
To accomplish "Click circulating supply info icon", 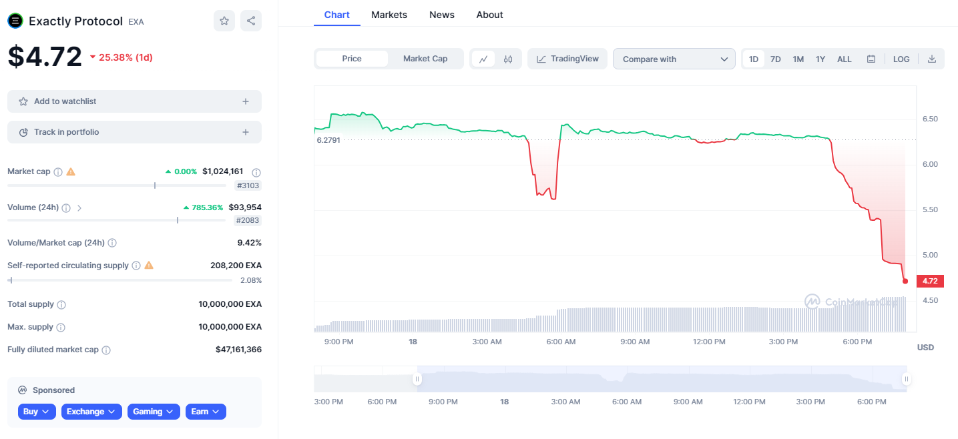I will (x=136, y=266).
